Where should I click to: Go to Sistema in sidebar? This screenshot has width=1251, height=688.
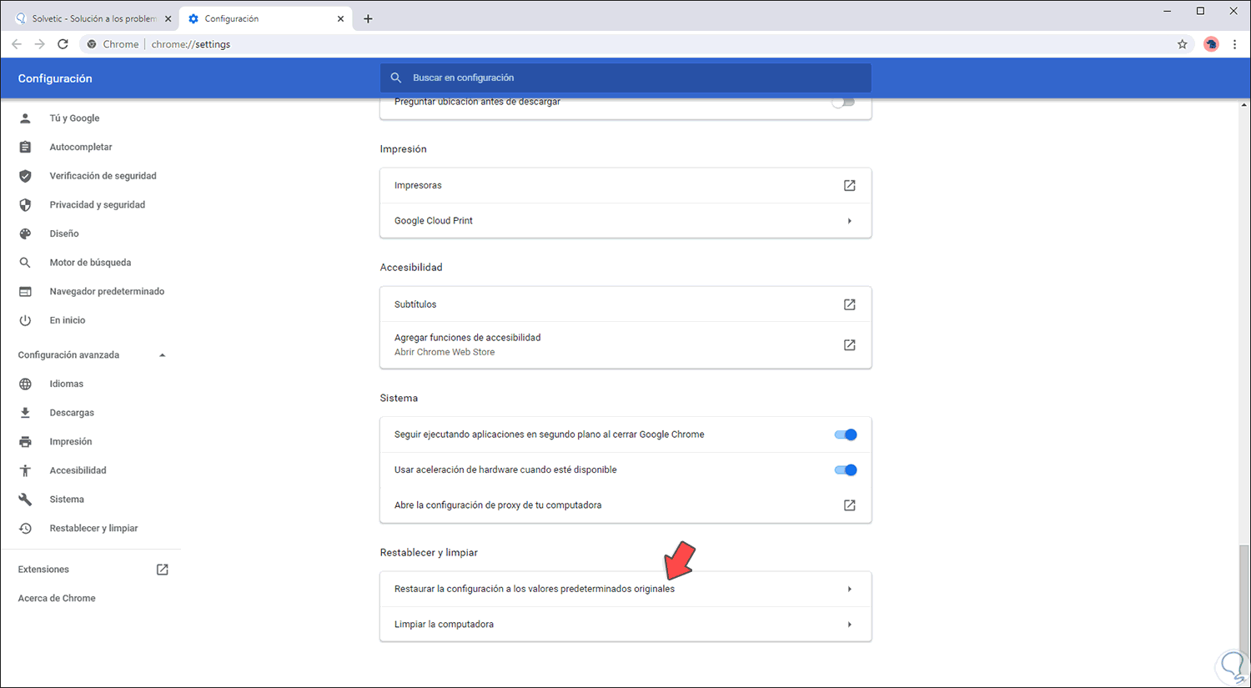67,500
